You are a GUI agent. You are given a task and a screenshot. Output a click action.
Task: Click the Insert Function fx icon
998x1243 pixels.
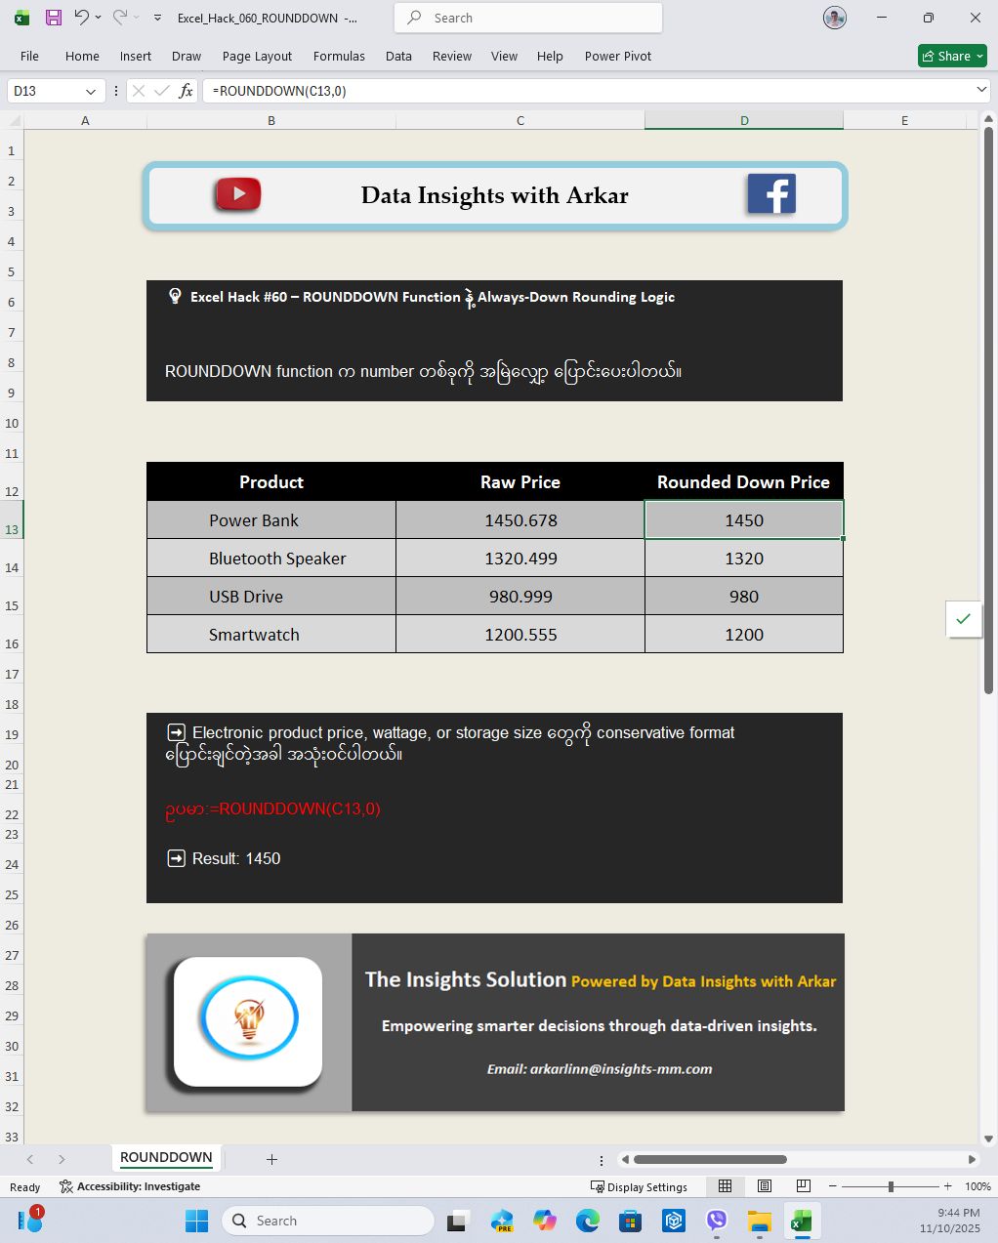pyautogui.click(x=186, y=91)
